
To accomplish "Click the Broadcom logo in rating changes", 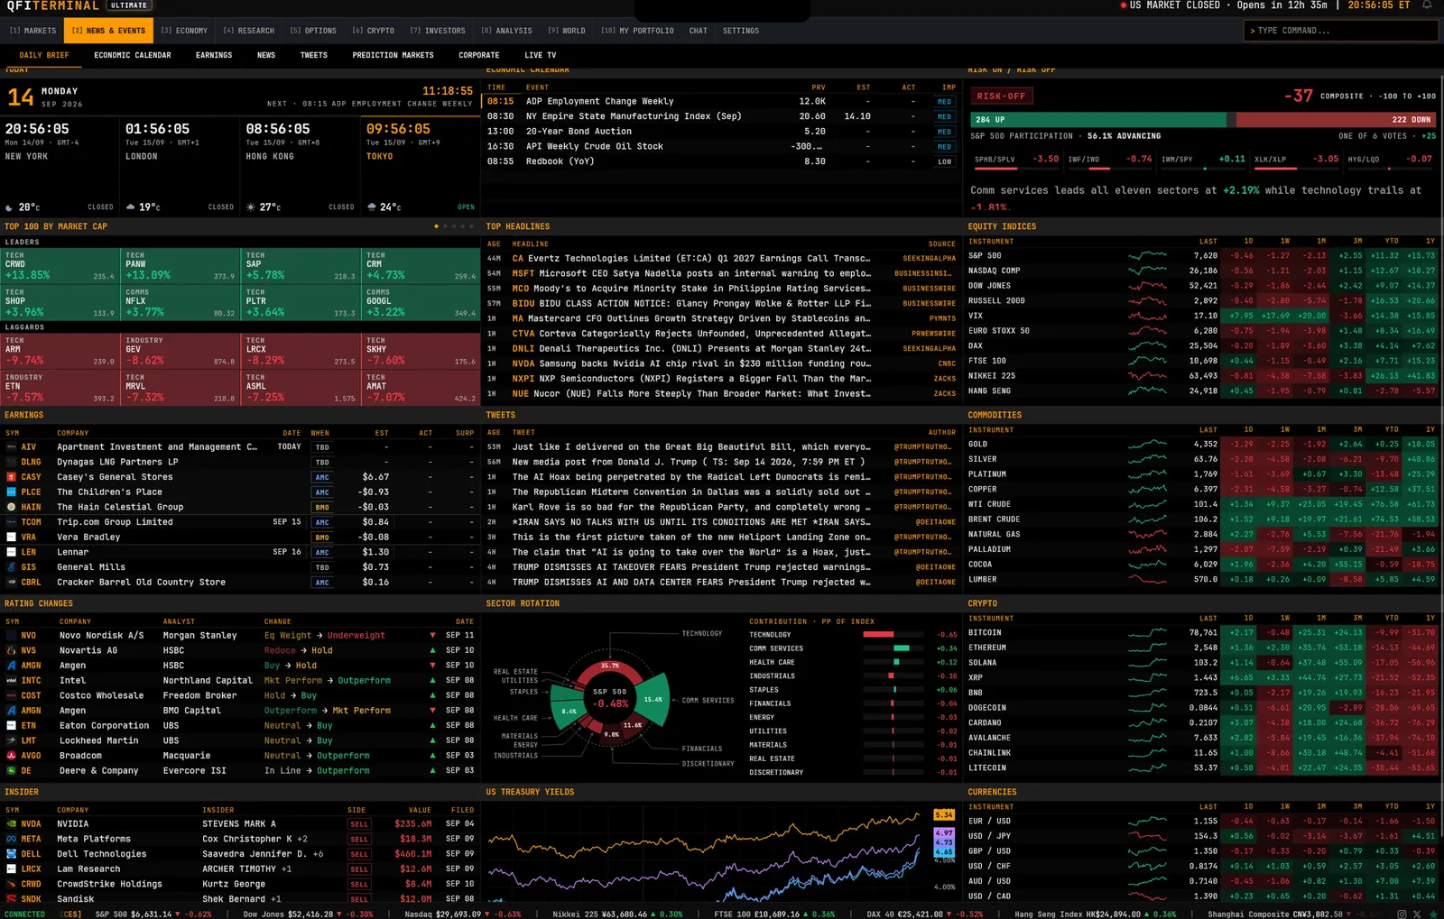I will 11,756.
